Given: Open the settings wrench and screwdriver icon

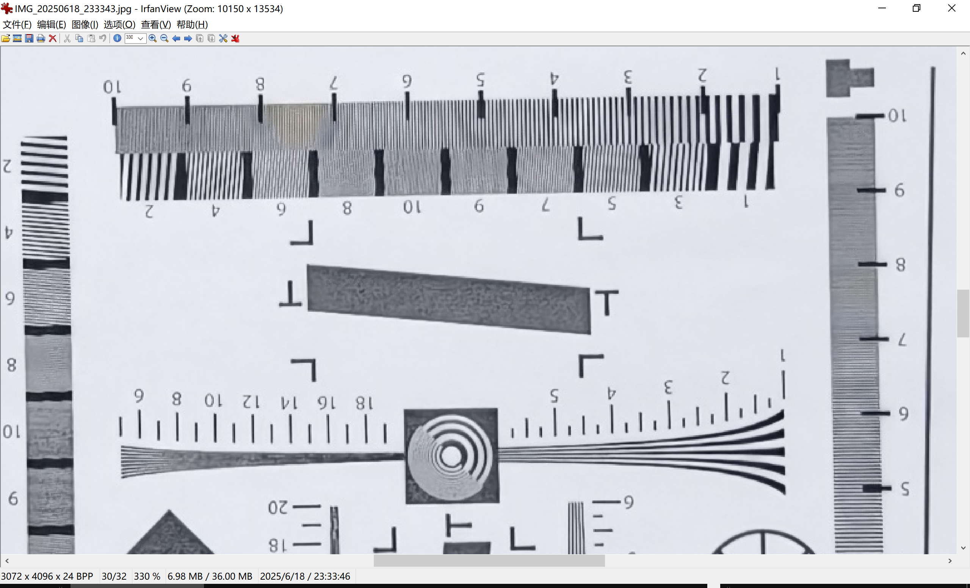Looking at the screenshot, I should pyautogui.click(x=223, y=38).
